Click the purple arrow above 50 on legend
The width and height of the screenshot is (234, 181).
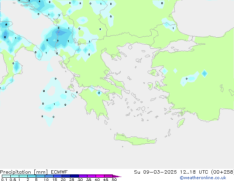pyautogui.click(x=117, y=176)
